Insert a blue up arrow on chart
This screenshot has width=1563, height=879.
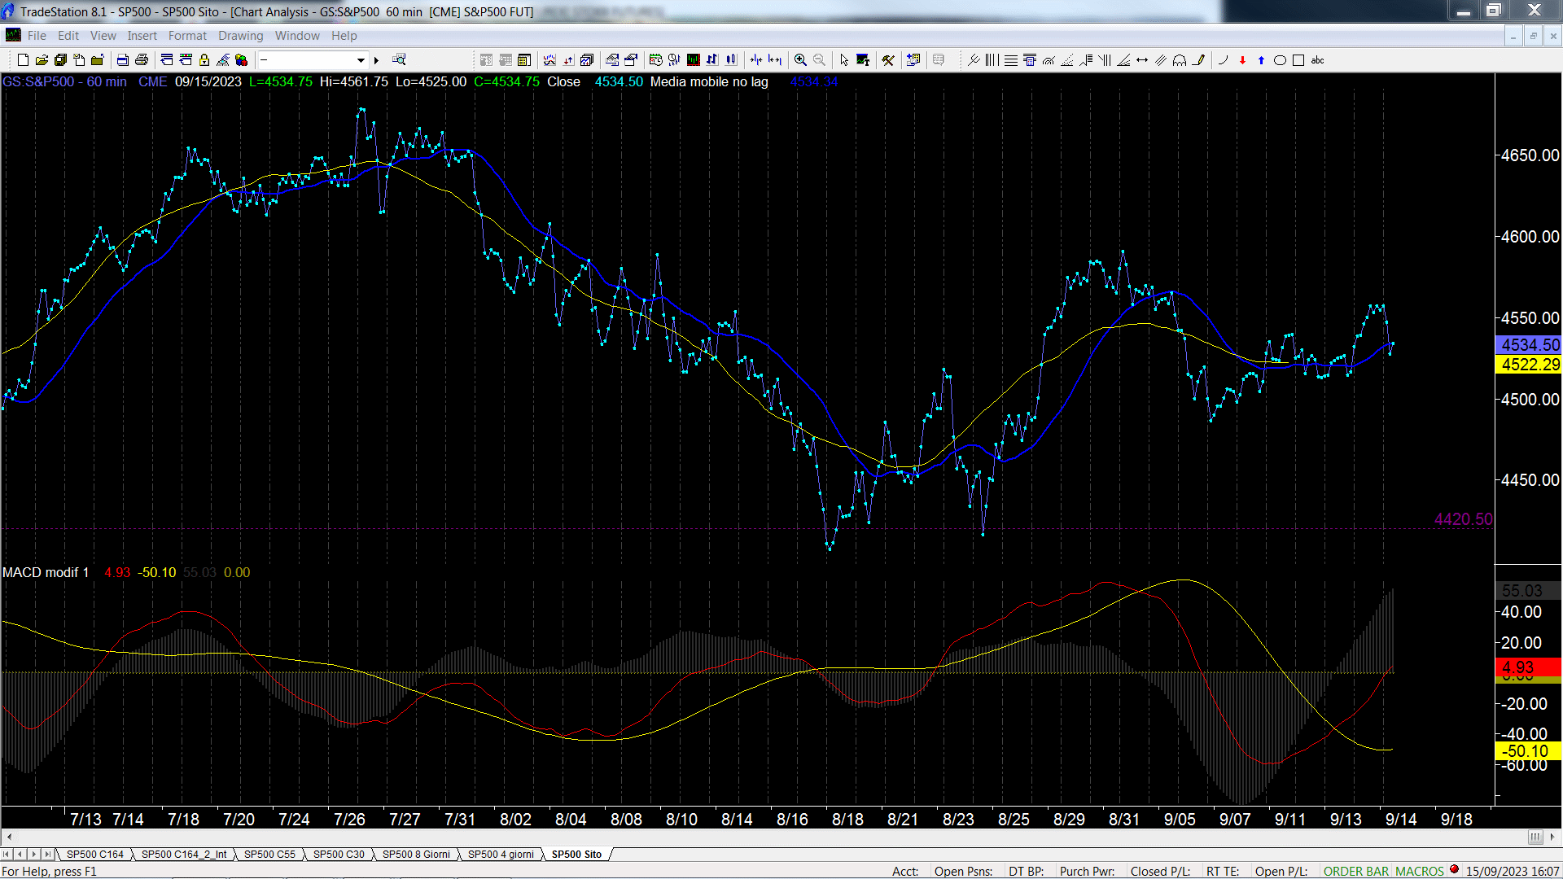click(1261, 60)
